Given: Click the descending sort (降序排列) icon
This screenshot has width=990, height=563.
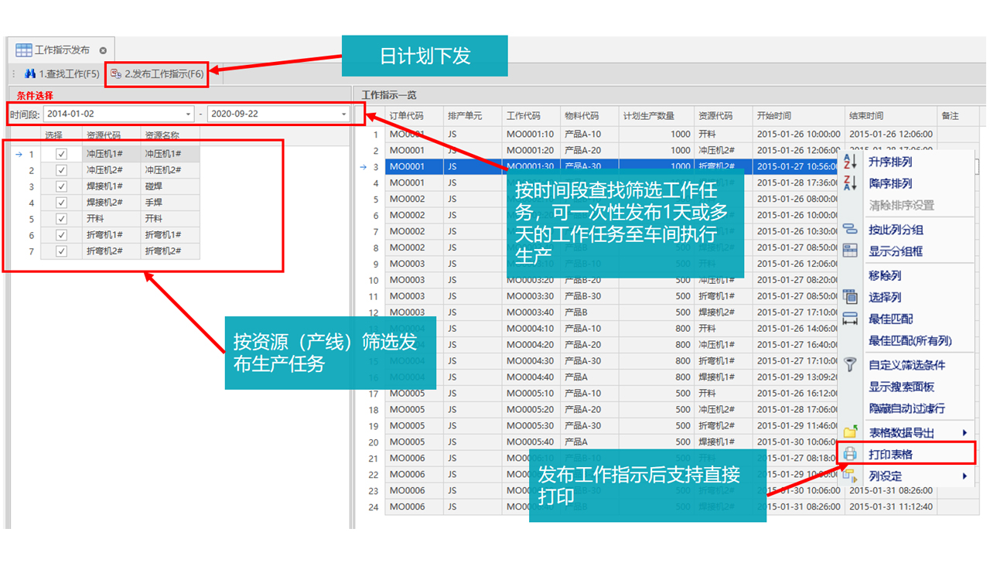Looking at the screenshot, I should pos(850,184).
